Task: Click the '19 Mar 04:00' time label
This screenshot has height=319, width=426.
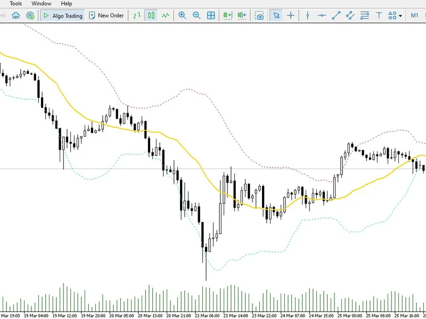Action: click(x=36, y=316)
